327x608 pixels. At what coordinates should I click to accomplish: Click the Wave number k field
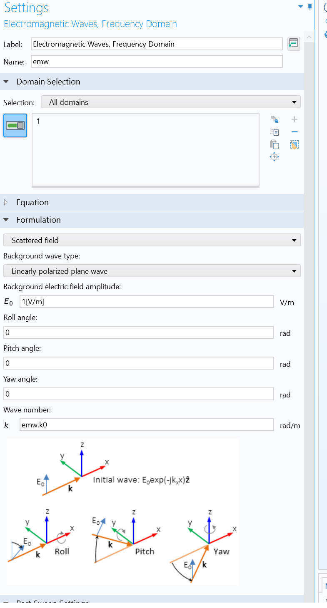146,425
